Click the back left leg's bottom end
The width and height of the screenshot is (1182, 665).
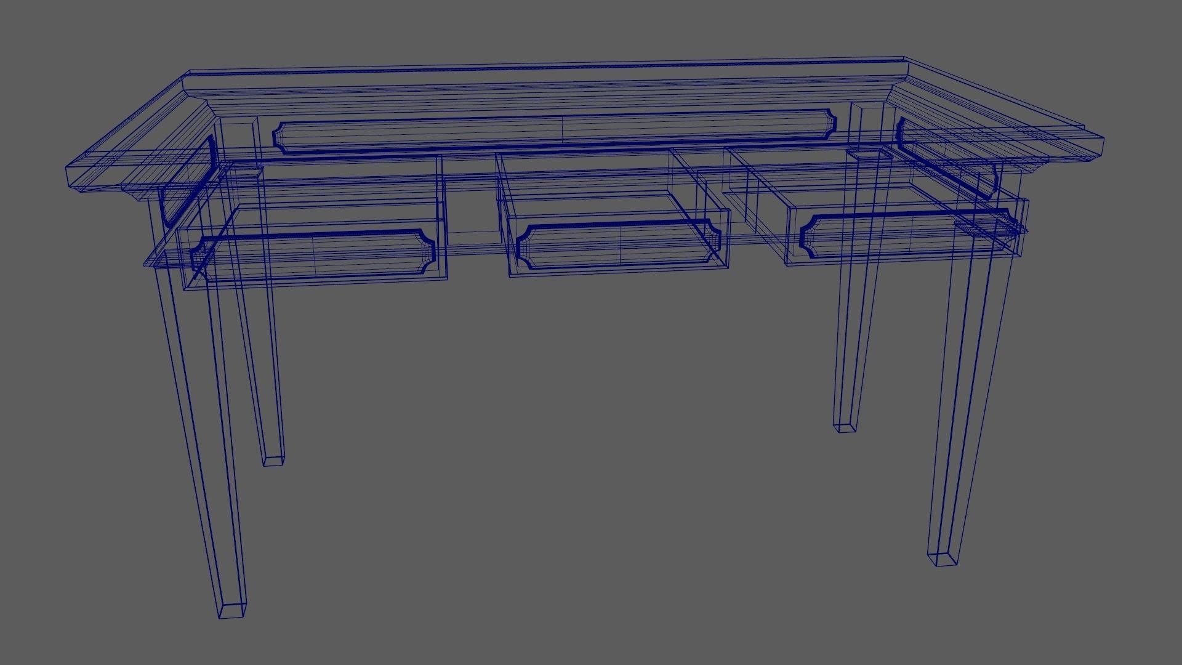tap(273, 460)
